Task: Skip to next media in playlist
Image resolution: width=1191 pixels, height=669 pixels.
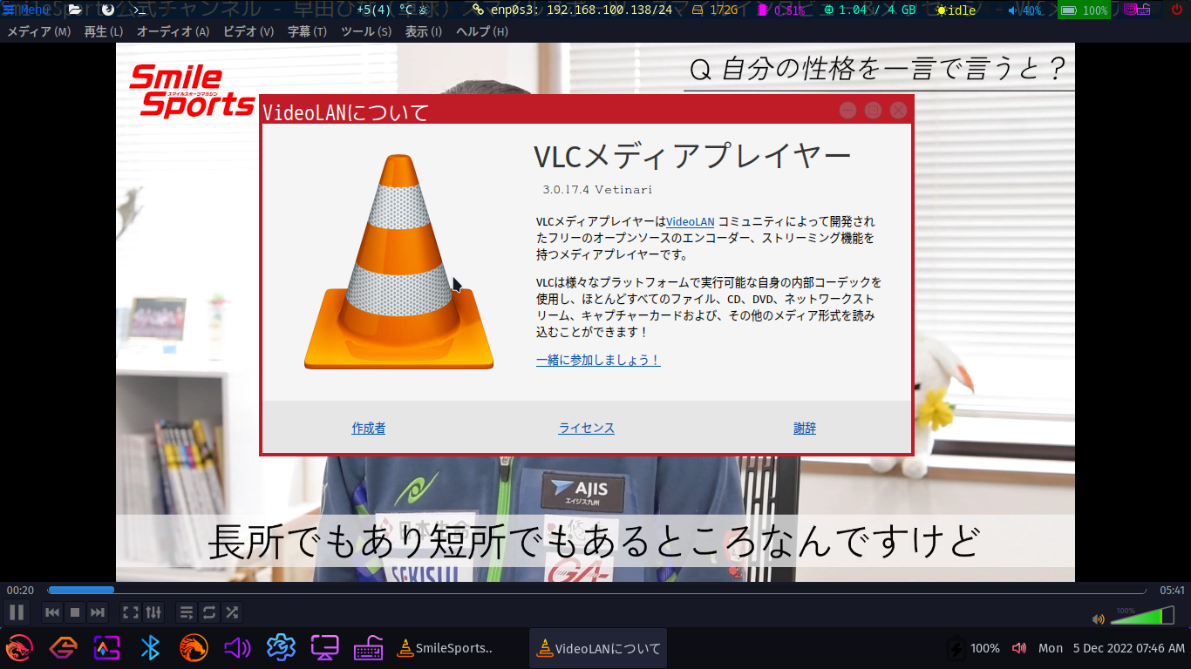Action: click(x=98, y=612)
